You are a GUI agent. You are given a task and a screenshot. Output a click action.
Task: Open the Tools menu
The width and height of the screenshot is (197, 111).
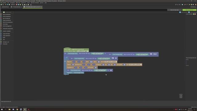coord(29,3)
